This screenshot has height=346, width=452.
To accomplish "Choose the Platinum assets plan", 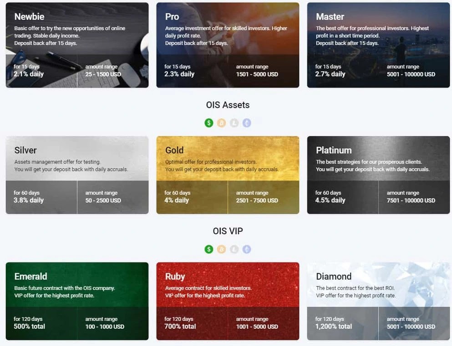I will 379,175.
